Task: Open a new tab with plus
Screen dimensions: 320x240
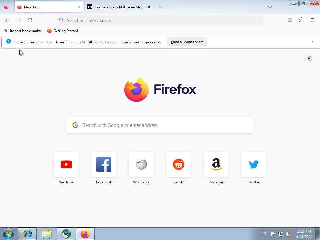Action: (161, 7)
